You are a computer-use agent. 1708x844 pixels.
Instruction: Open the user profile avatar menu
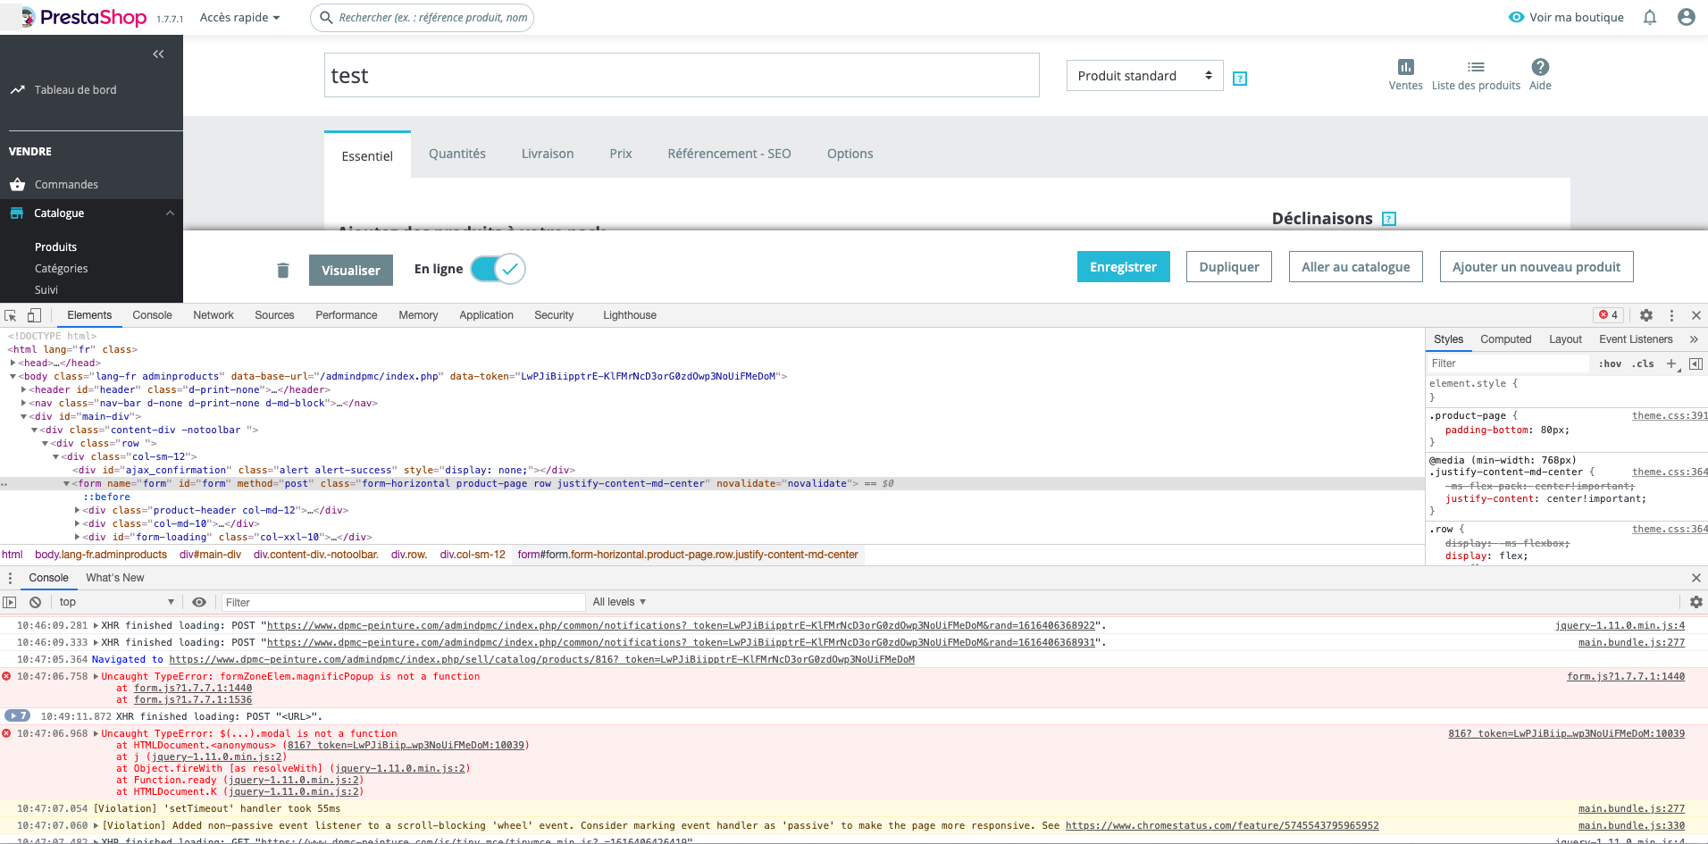click(x=1687, y=17)
